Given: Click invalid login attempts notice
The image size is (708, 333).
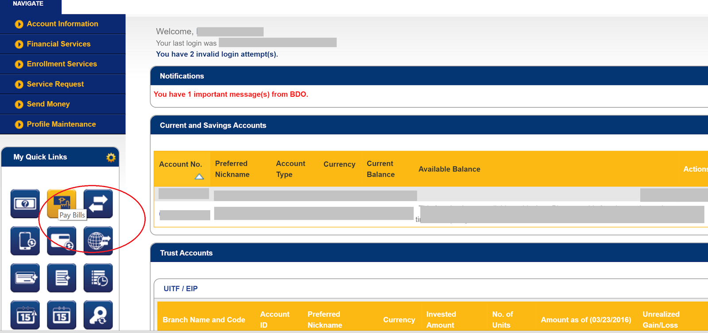Looking at the screenshot, I should click(217, 54).
